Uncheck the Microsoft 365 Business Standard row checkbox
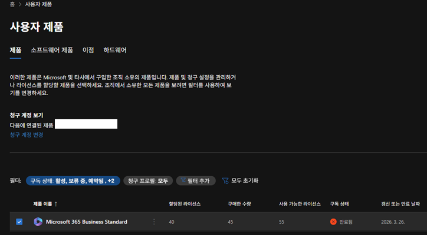This screenshot has height=235, width=427. (x=19, y=221)
